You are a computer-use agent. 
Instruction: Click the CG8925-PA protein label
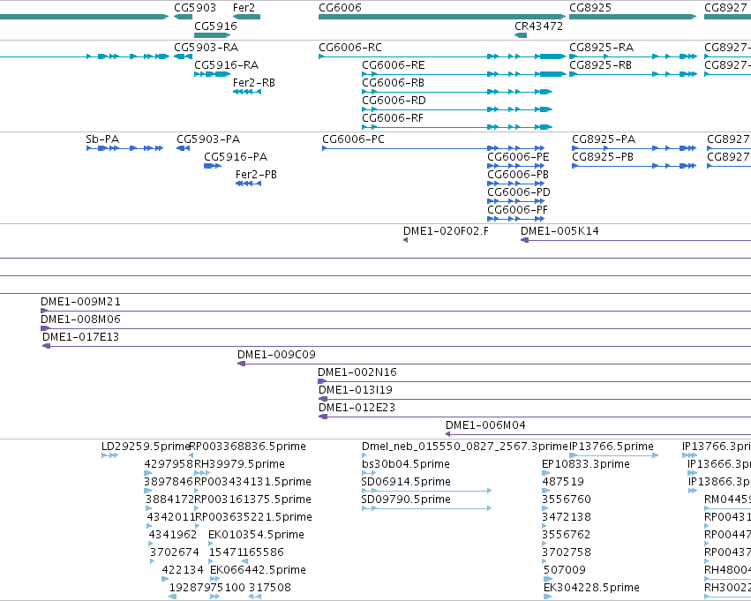604,139
